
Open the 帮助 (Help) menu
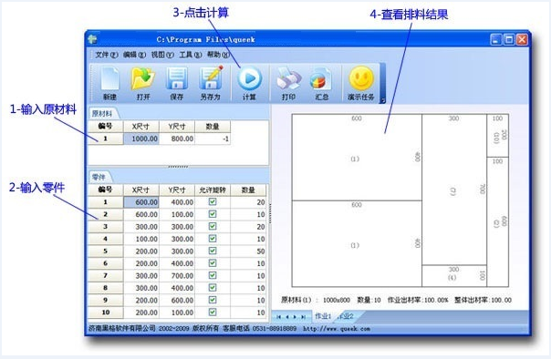(218, 55)
